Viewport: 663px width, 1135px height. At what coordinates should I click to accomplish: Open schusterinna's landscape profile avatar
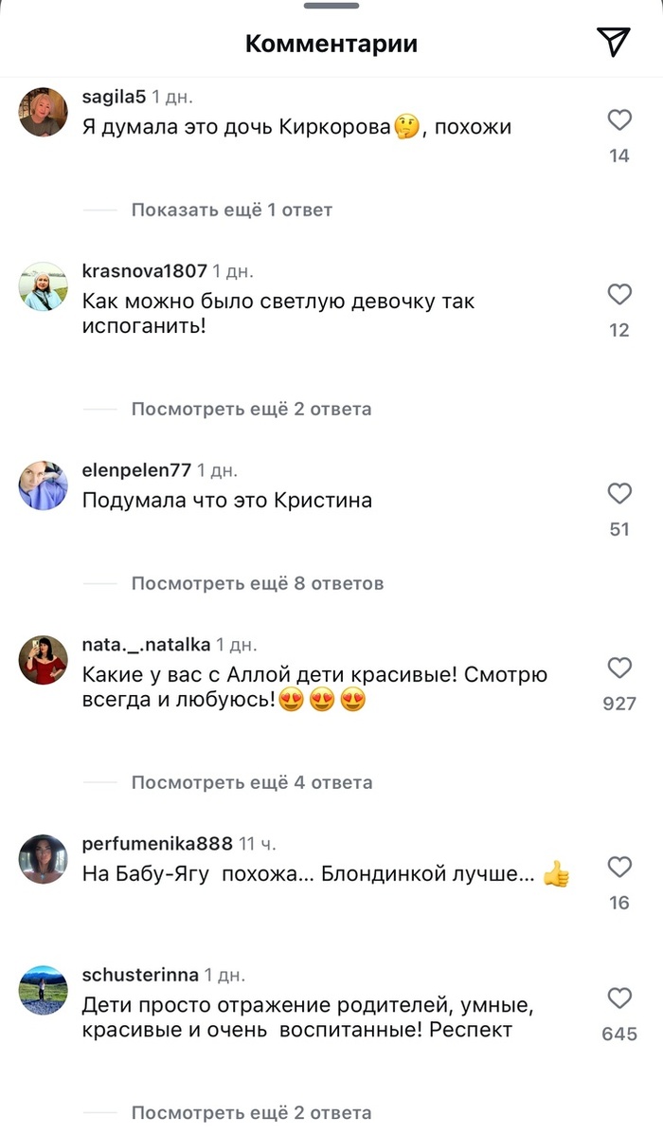(43, 990)
